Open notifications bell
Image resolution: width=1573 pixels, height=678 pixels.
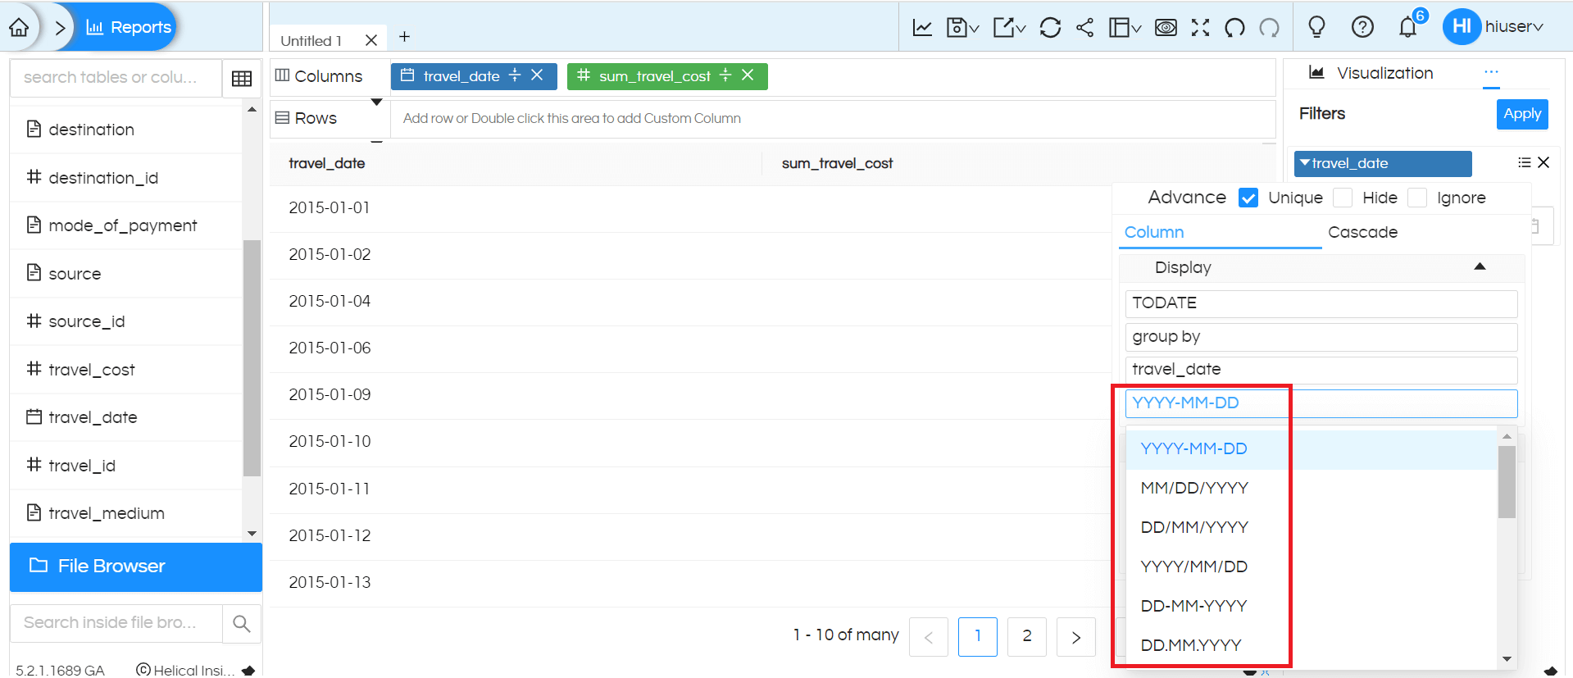click(x=1408, y=27)
